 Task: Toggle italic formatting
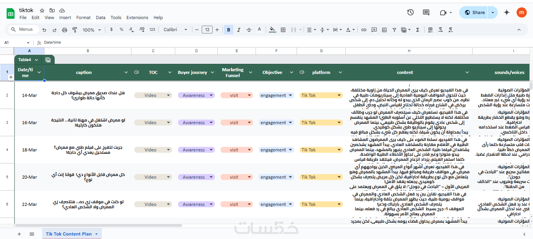pyautogui.click(x=239, y=30)
